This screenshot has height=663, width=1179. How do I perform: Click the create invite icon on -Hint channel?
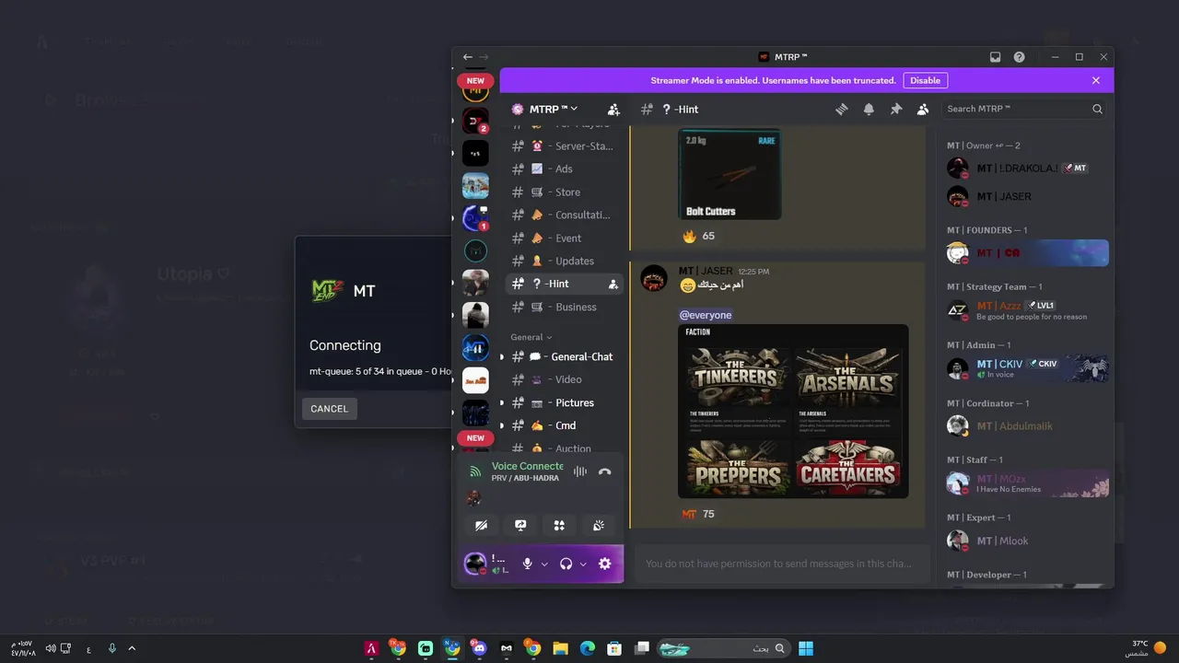(613, 284)
